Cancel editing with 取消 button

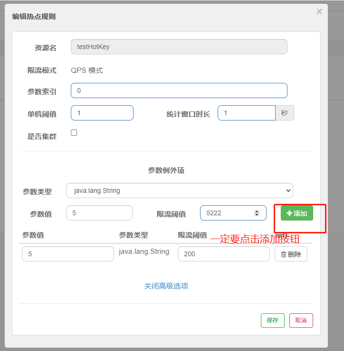pos(301,321)
